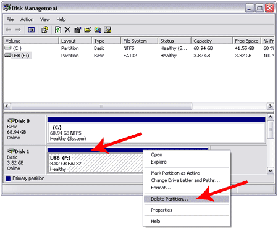Click the (C:) volume drive icon
This screenshot has height=229, width=278.
(8, 48)
